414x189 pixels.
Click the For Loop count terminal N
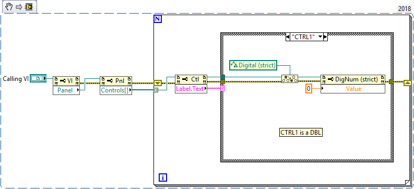[157, 19]
